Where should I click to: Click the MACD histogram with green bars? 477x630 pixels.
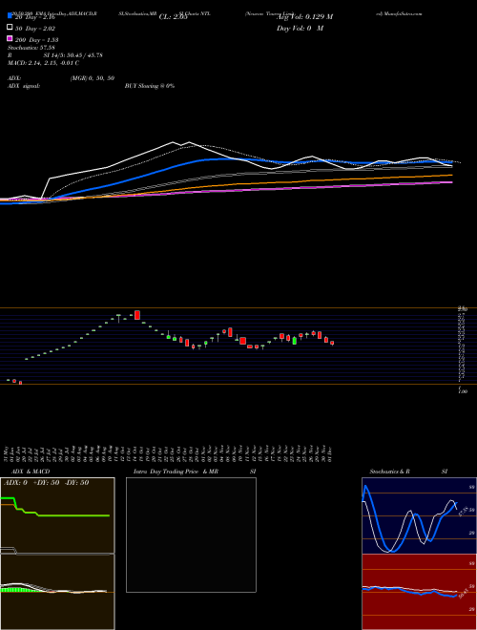tap(57, 592)
